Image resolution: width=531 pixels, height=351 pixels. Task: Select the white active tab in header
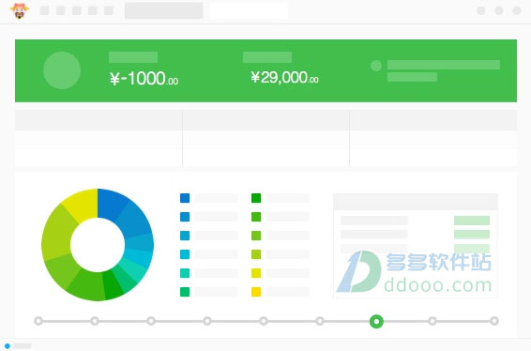click(x=249, y=10)
